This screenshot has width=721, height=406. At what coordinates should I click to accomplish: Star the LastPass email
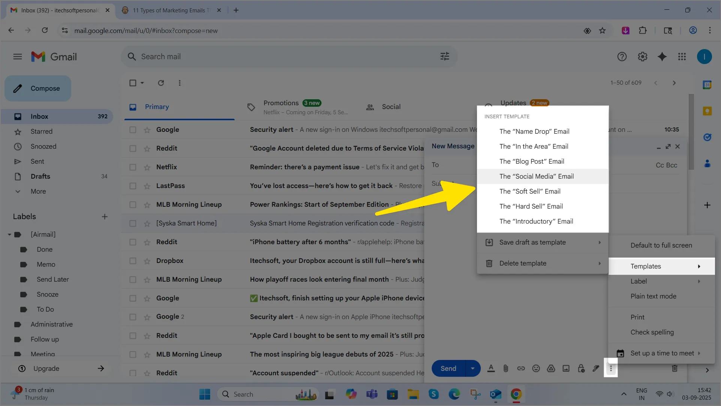147,186
